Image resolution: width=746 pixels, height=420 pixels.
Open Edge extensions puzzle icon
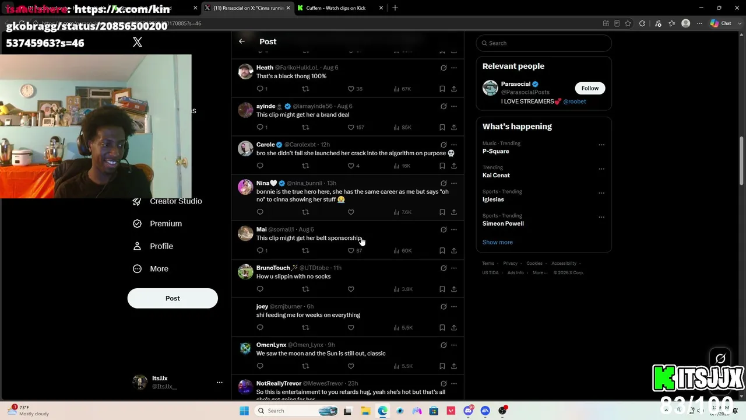coord(642,23)
